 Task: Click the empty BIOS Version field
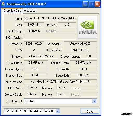[50, 37]
